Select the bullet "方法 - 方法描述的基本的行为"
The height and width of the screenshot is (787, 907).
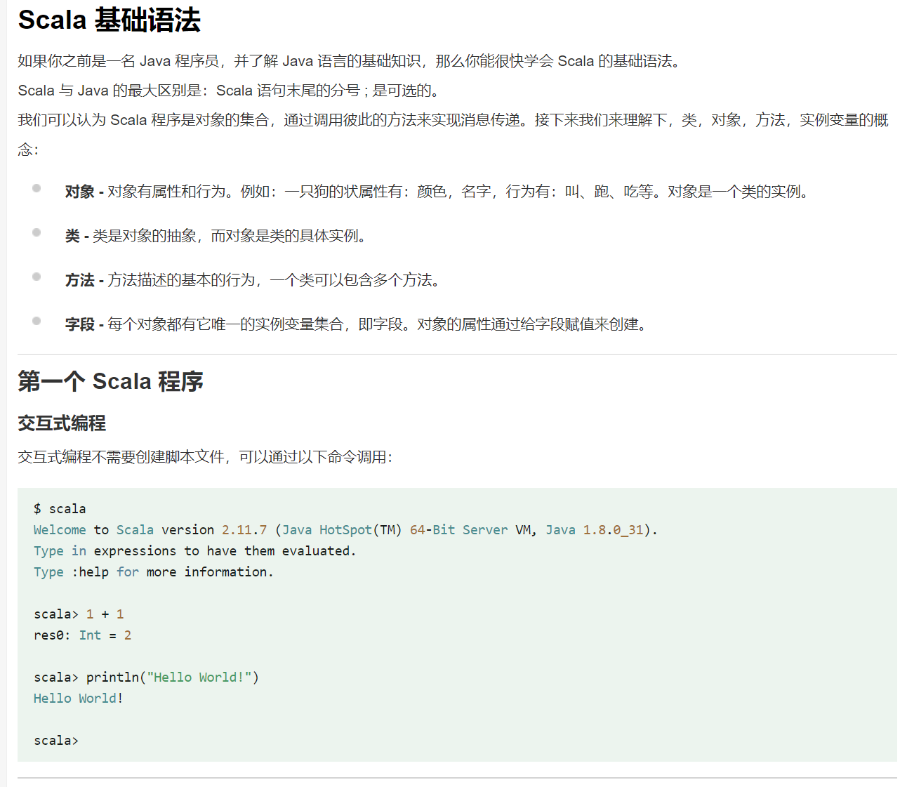[x=253, y=280]
